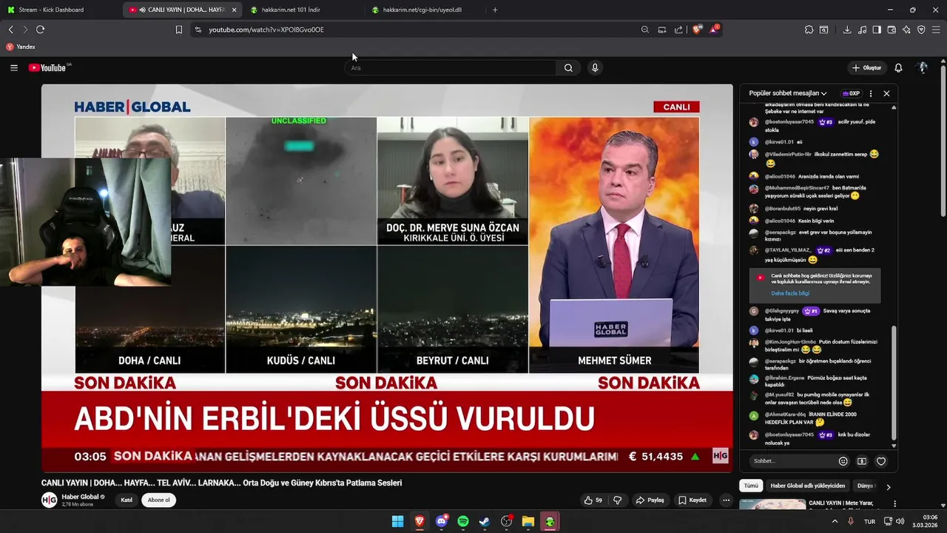Screen dimensions: 947x533
Task: Open the Brave Wallet icon
Action: point(892,30)
